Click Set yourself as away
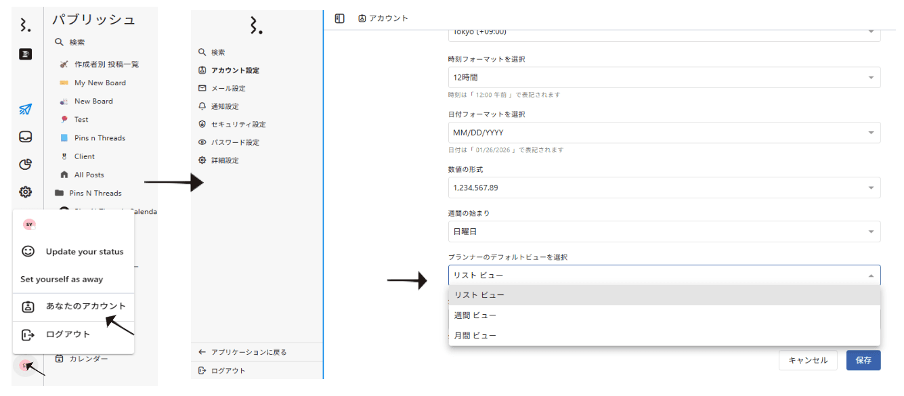Viewport: 904px width, 396px height. [x=62, y=279]
